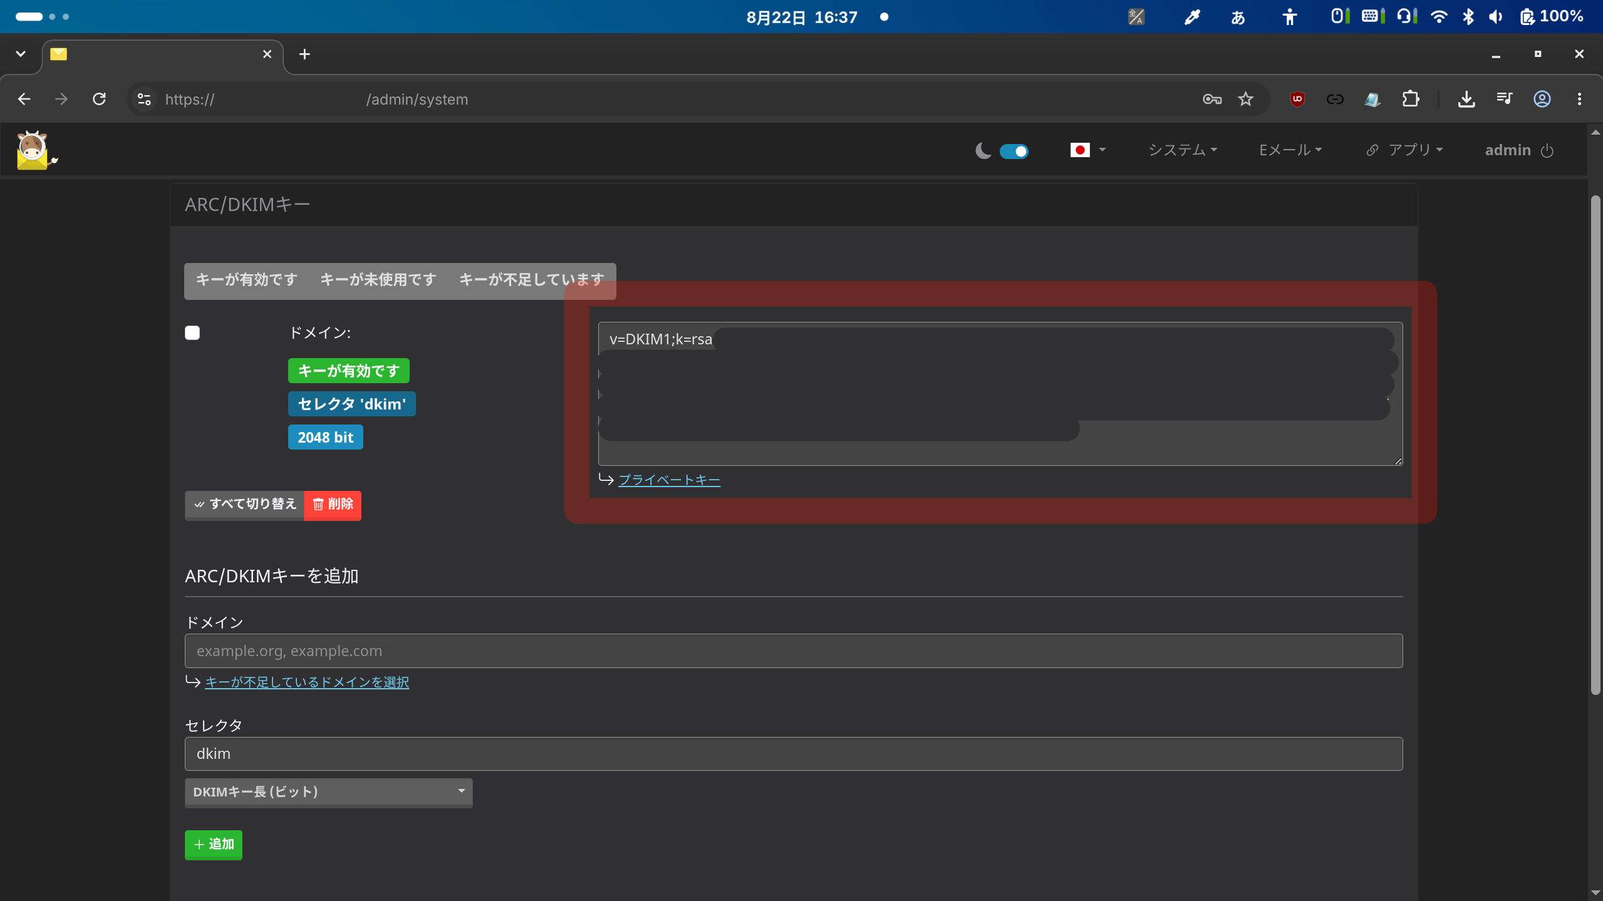1603x901 pixels.
Task: Open the プライベートキー link
Action: pyautogui.click(x=669, y=480)
